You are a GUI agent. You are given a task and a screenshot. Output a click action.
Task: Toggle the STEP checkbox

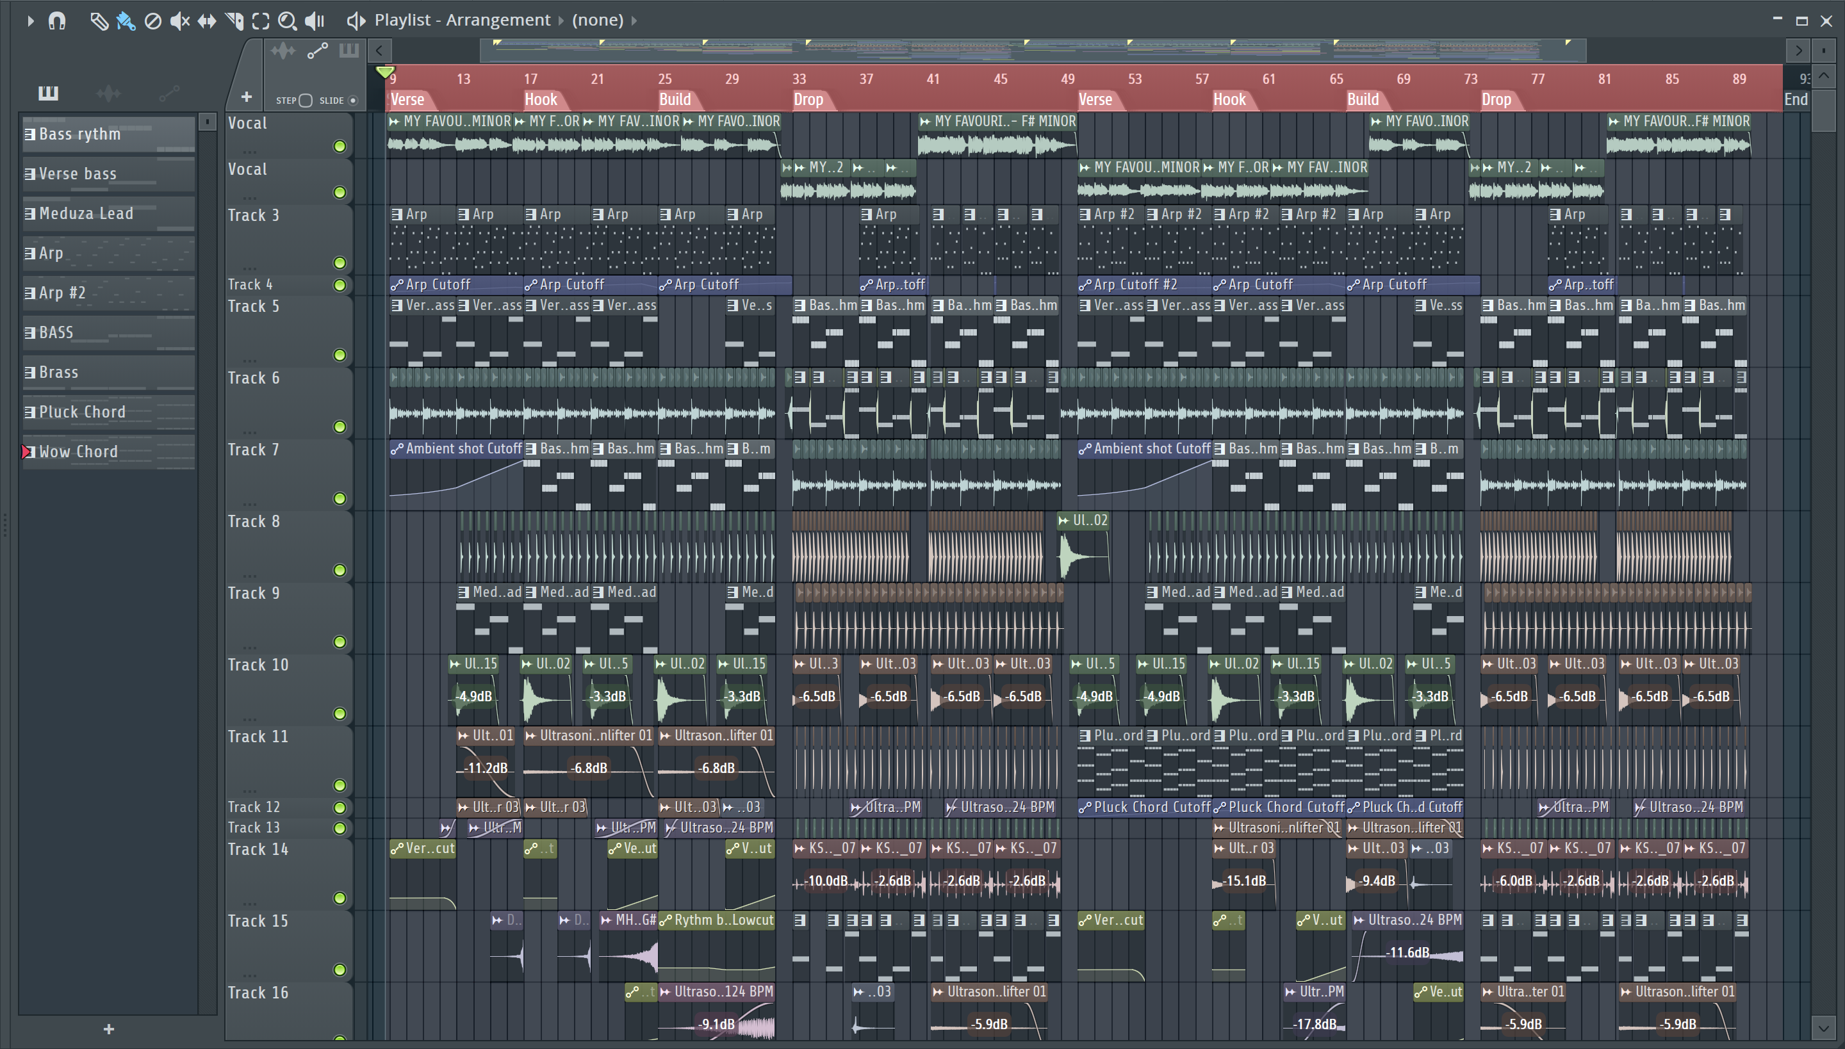[306, 100]
